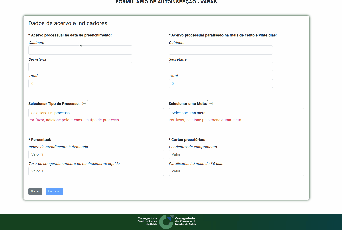Select the Pendentes de cumprimento field
Image resolution: width=342 pixels, height=230 pixels.
tap(236, 154)
